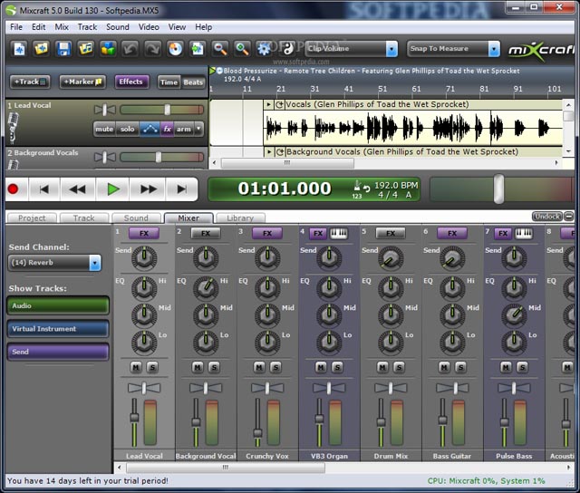Solo the Drum Mix mixer channel
Screen dimensions: 580x493
click(399, 367)
